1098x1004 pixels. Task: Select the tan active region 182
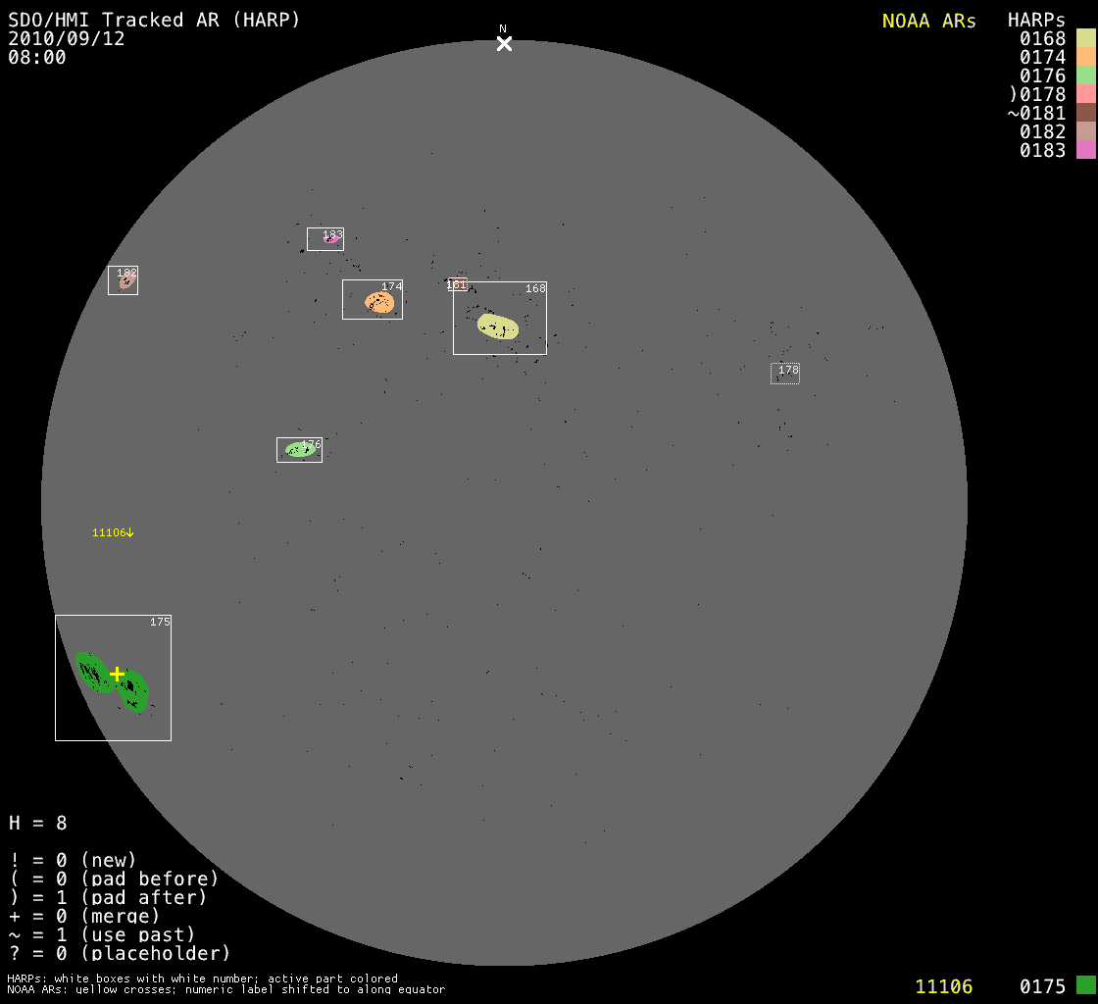point(125,281)
